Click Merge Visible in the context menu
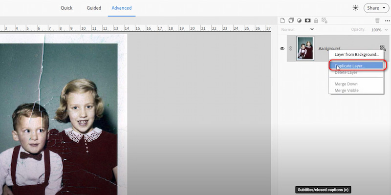This screenshot has height=195, width=391. (x=347, y=90)
